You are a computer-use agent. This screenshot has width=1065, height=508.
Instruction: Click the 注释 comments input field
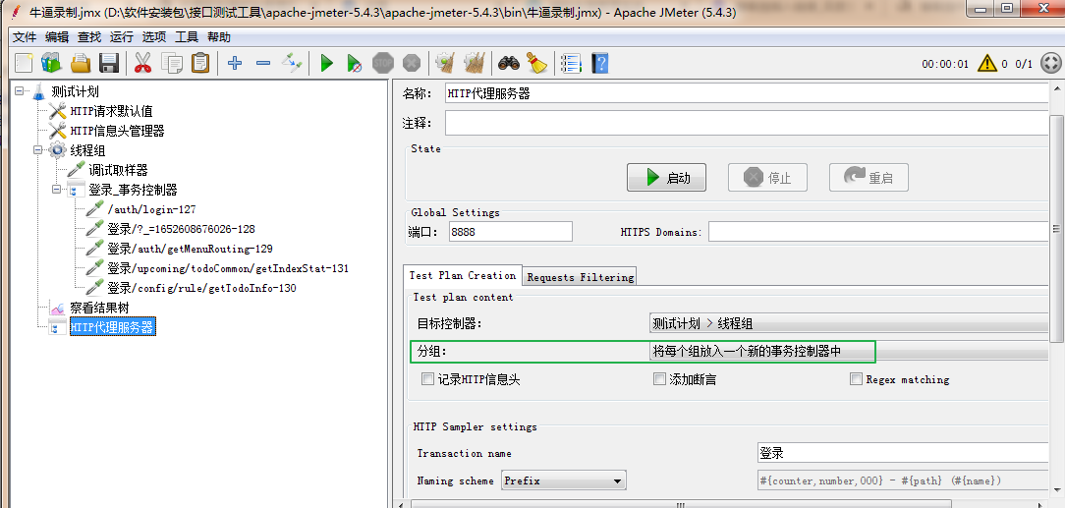coord(747,124)
